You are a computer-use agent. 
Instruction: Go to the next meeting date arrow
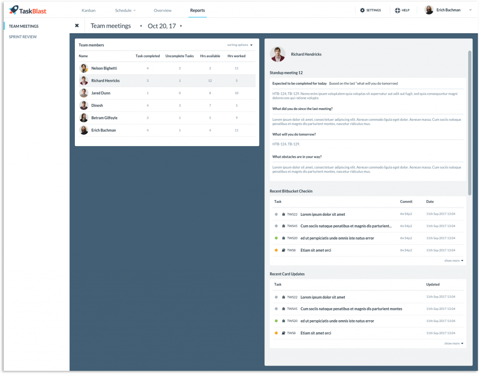pyautogui.click(x=181, y=26)
